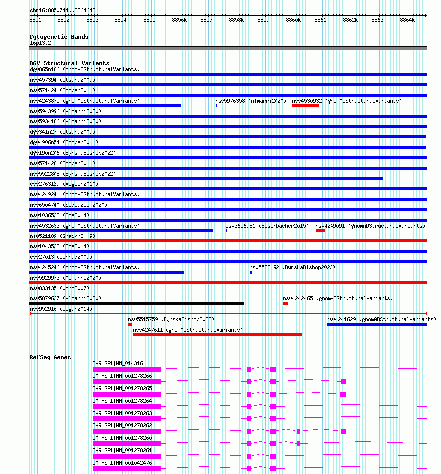Click CARHSP1|NM_001278261 transcript label
441x474 pixels.
click(x=122, y=450)
